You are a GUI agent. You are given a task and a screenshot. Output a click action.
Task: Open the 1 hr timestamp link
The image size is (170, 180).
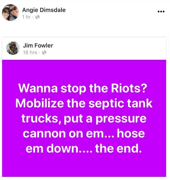click(x=26, y=17)
